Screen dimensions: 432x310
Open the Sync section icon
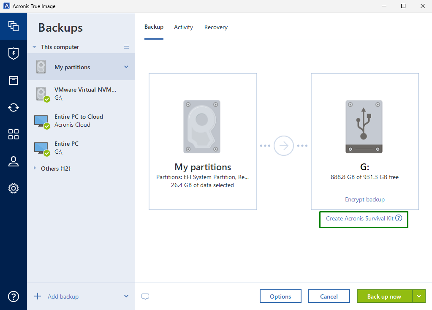point(14,107)
